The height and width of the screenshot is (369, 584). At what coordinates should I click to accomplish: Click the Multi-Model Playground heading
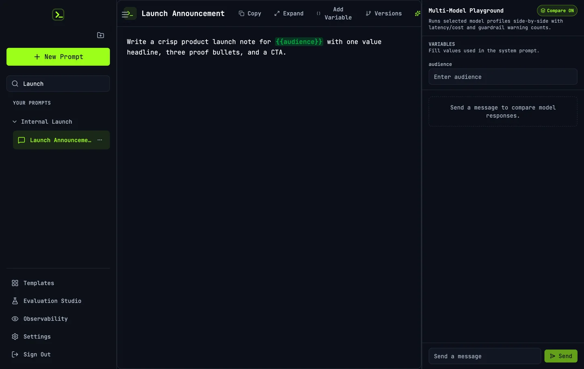click(x=466, y=11)
